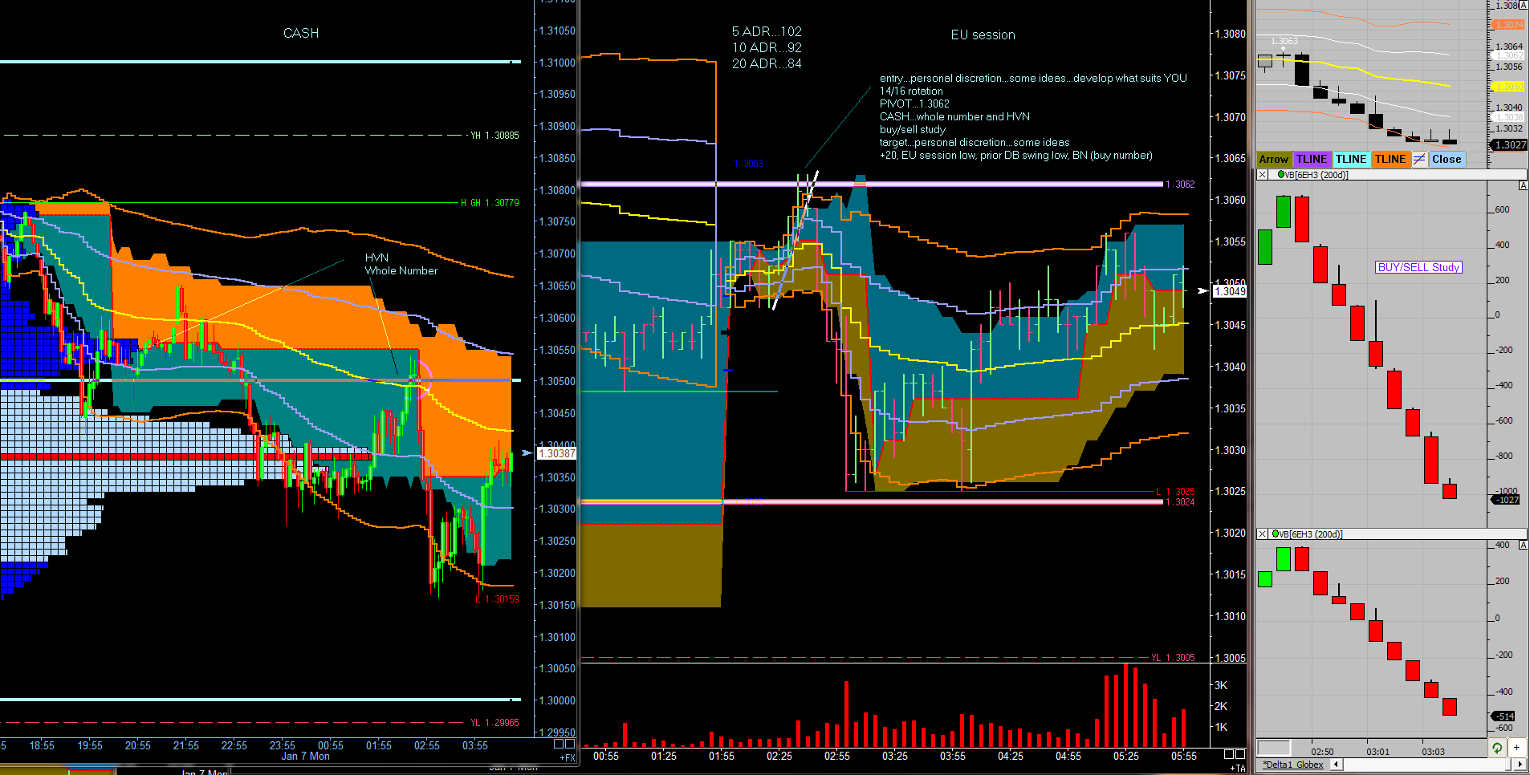1530x775 pixels.
Task: Click the empty box left of 02:50 axis
Action: 1274,749
